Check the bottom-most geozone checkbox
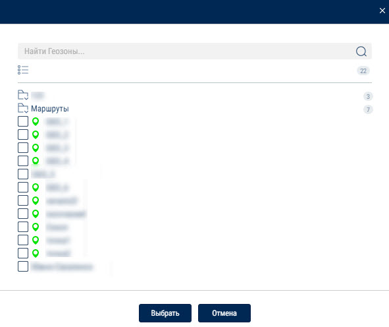The image size is (389, 327). click(23, 266)
